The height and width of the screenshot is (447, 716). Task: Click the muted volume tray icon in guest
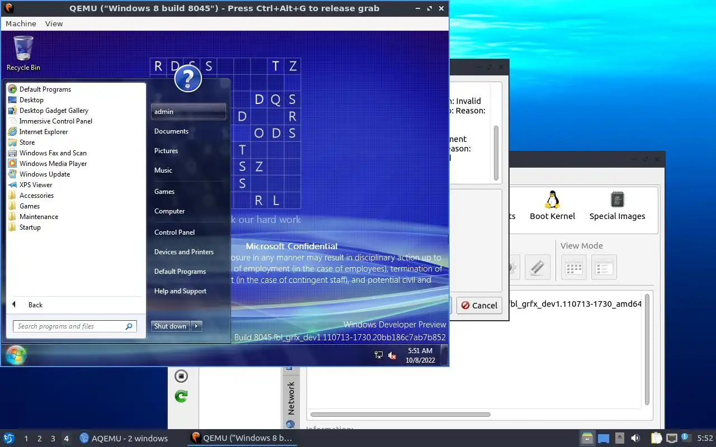tap(392, 355)
